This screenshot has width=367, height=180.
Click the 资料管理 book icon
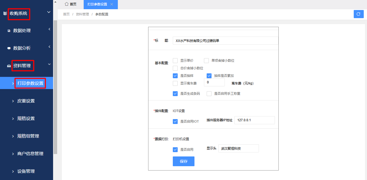pos(9,66)
